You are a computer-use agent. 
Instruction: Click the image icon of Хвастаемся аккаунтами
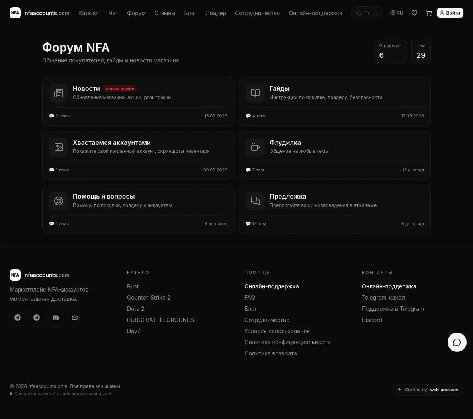point(59,147)
